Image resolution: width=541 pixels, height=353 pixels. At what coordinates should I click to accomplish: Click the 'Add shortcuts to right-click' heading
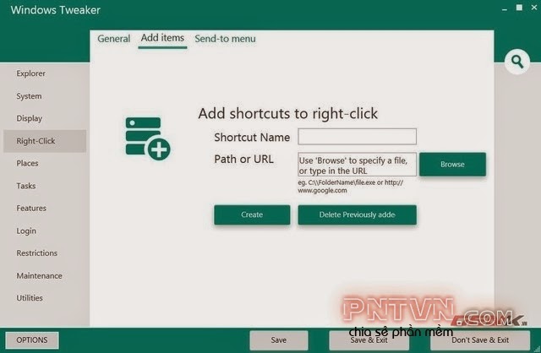pos(287,114)
